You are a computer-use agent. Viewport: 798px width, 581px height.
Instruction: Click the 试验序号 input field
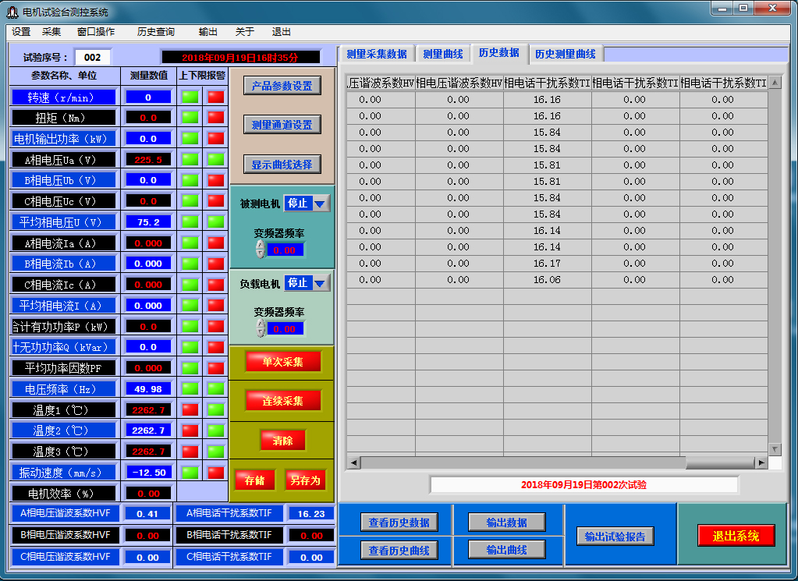coord(93,57)
